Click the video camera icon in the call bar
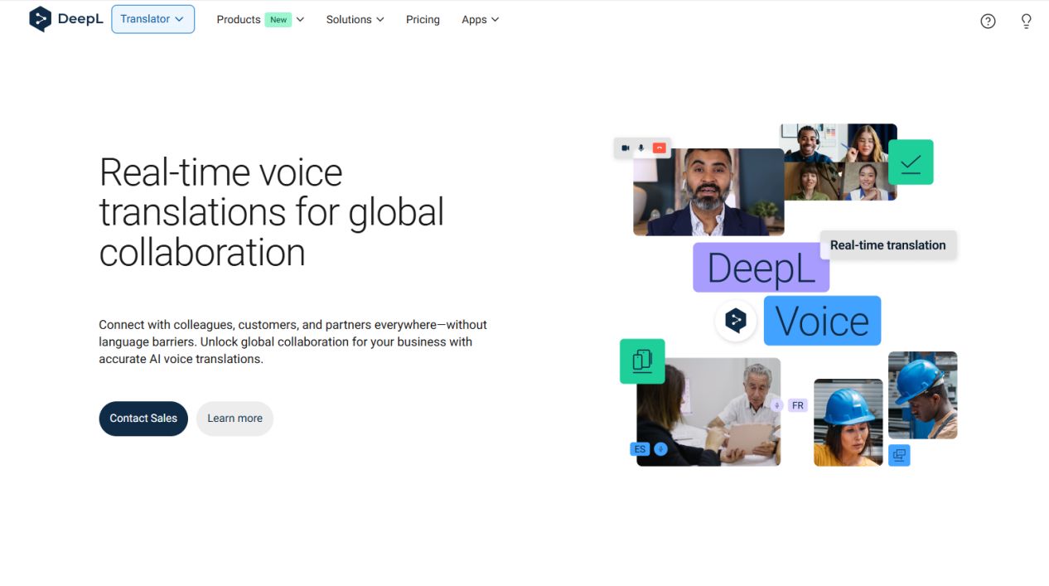Image resolution: width=1049 pixels, height=586 pixels. pyautogui.click(x=625, y=148)
